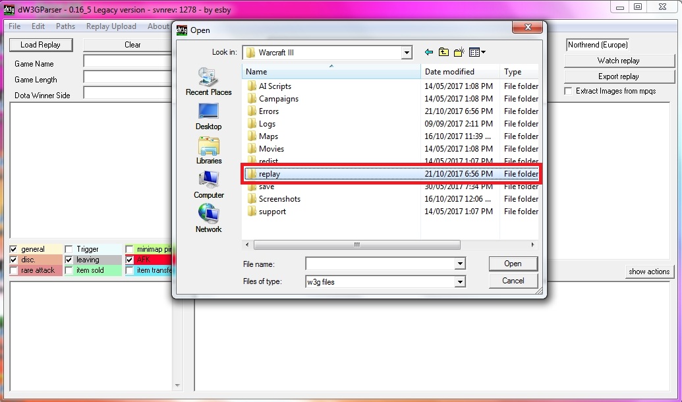Click down arrow of left panel scrollbar
Viewport: 682px width, 402px height.
[177, 386]
